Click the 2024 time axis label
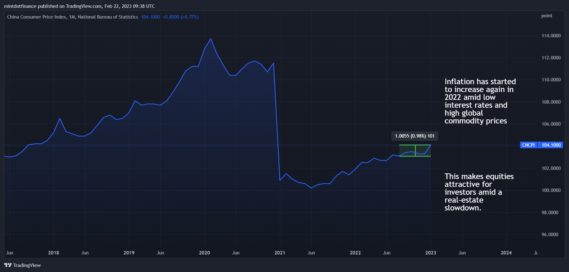The width and height of the screenshot is (569, 272). (x=506, y=253)
